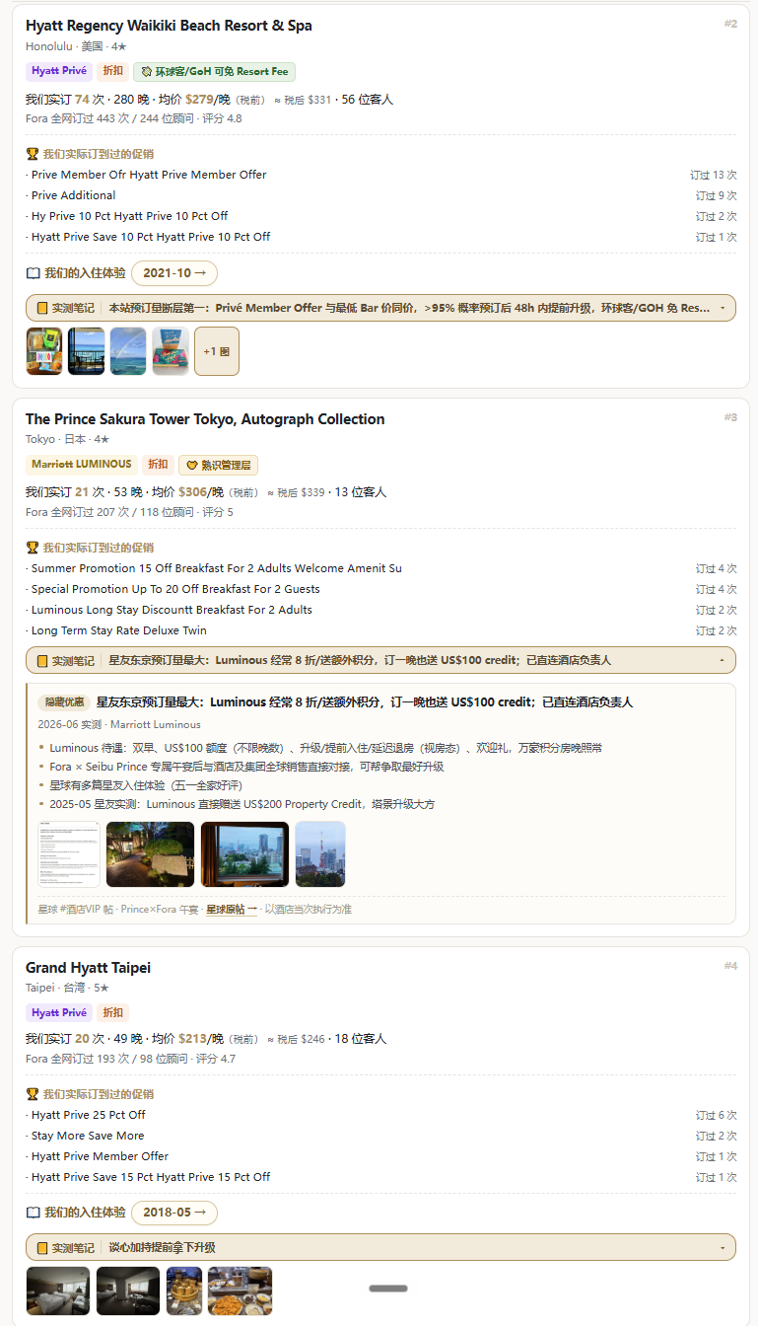Click the book icon beside Waikiki 我们的入住体验

pyautogui.click(x=33, y=273)
